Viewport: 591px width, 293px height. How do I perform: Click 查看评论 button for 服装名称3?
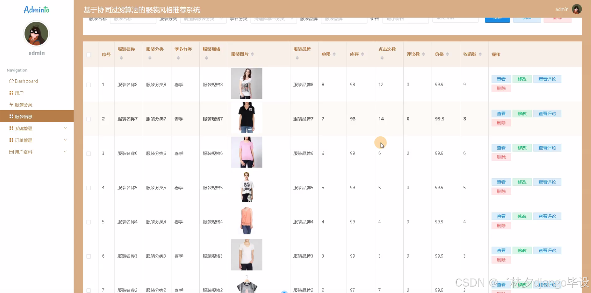coord(547,250)
